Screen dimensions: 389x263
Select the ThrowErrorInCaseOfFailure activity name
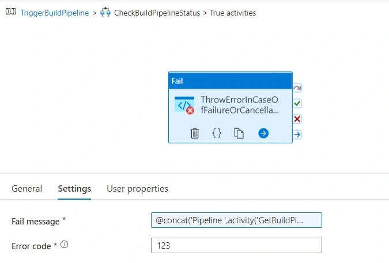coord(240,105)
